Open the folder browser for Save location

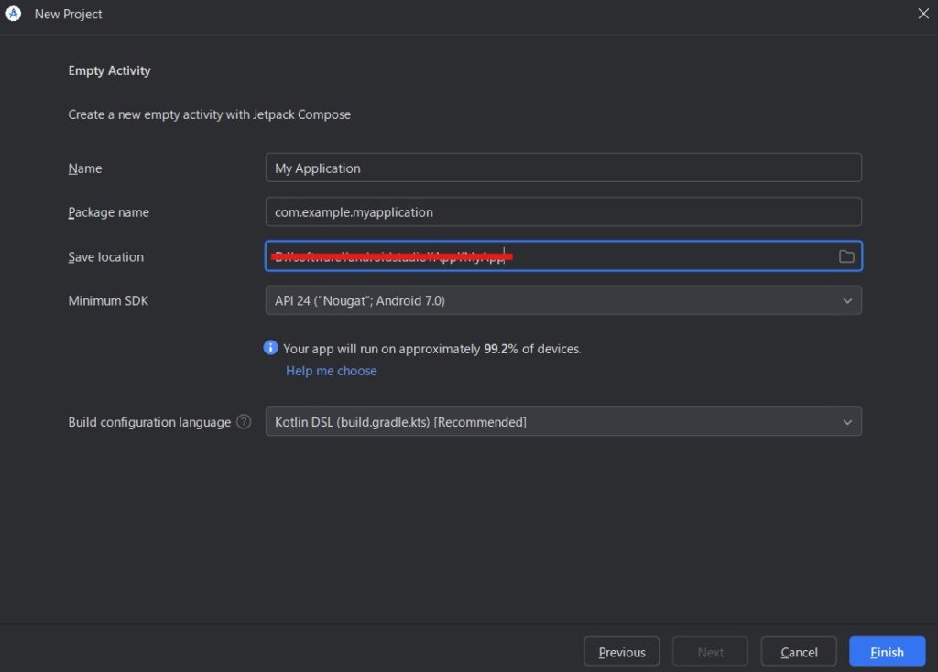point(846,256)
